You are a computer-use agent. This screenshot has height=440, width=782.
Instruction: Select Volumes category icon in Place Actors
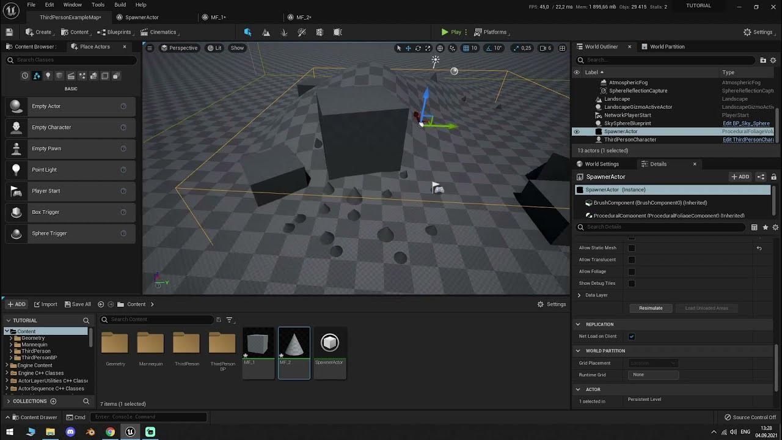pyautogui.click(x=105, y=76)
